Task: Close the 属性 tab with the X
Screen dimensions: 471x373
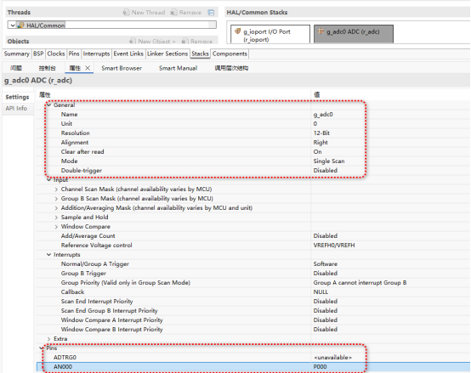Action: coord(88,68)
